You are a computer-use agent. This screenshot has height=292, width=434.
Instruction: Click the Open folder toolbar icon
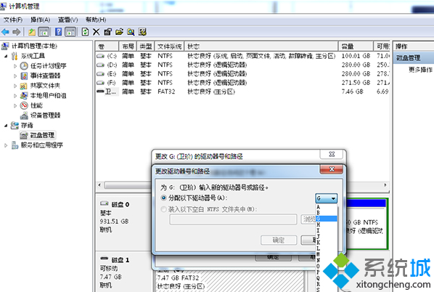[x=119, y=32]
